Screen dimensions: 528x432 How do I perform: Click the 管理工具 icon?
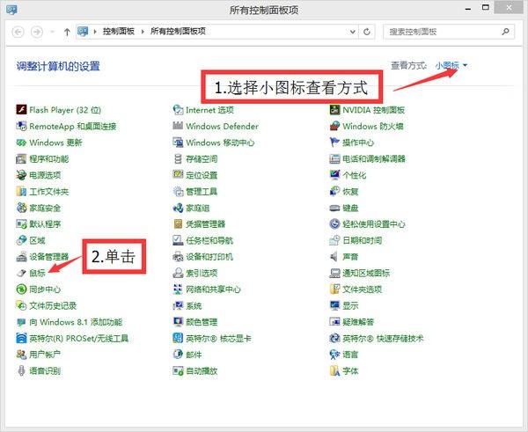178,191
